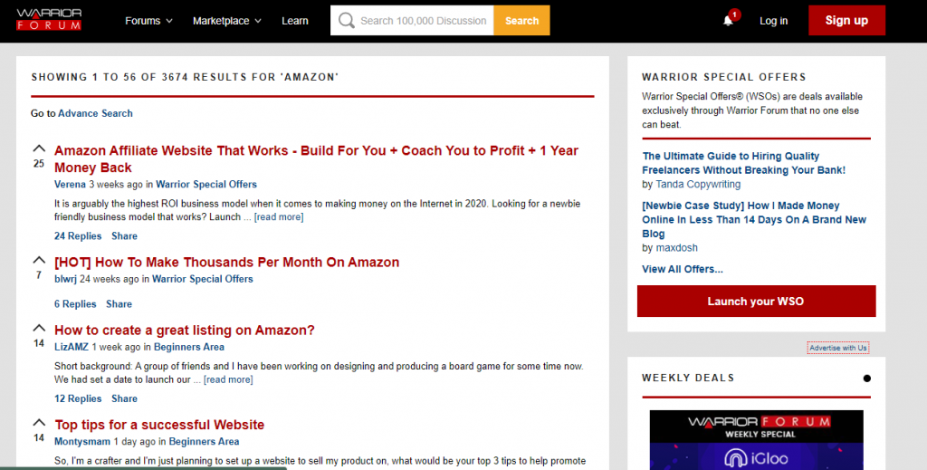The image size is (927, 470).
Task: Open Beginners Area category for LizAMZ's post
Action: [188, 347]
